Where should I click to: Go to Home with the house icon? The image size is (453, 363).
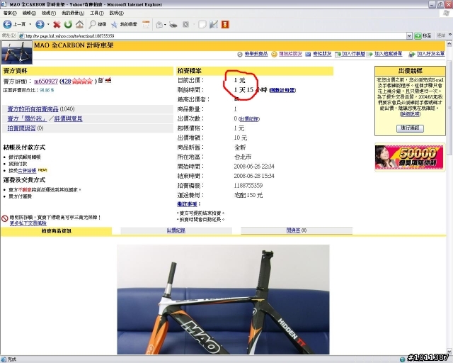79,25
